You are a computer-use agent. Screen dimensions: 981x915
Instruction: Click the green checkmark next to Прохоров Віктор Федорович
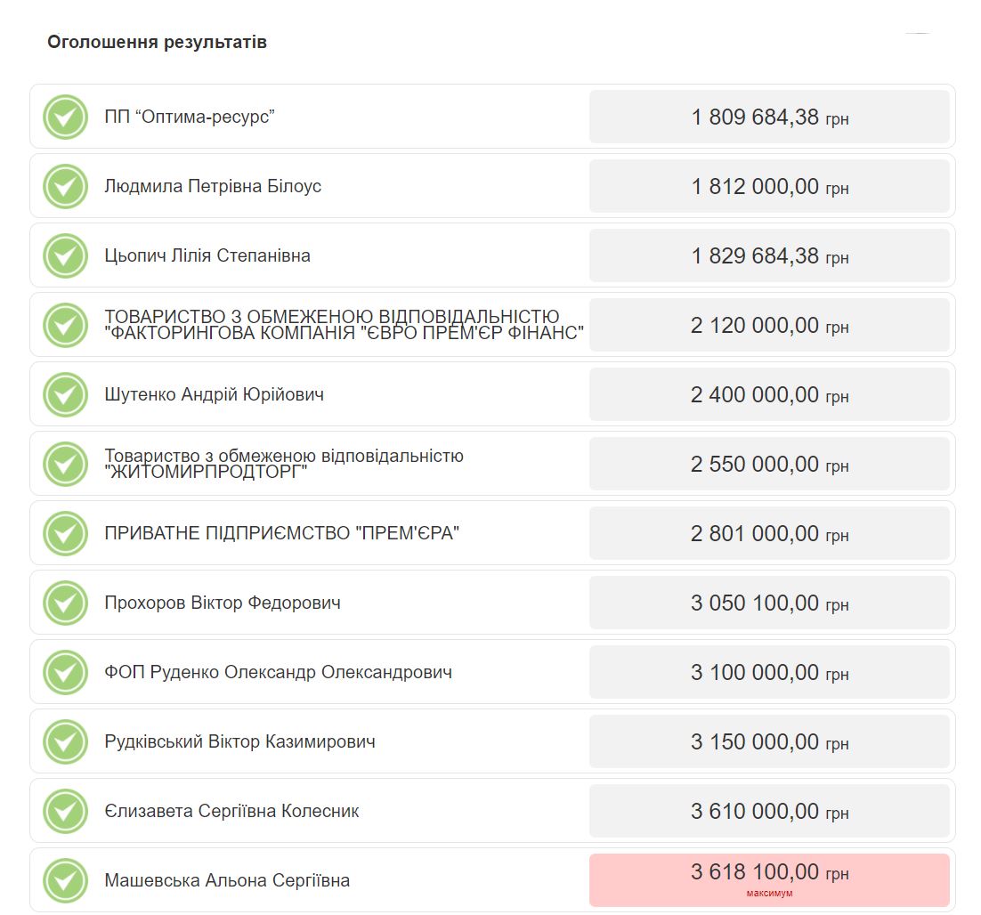click(65, 603)
